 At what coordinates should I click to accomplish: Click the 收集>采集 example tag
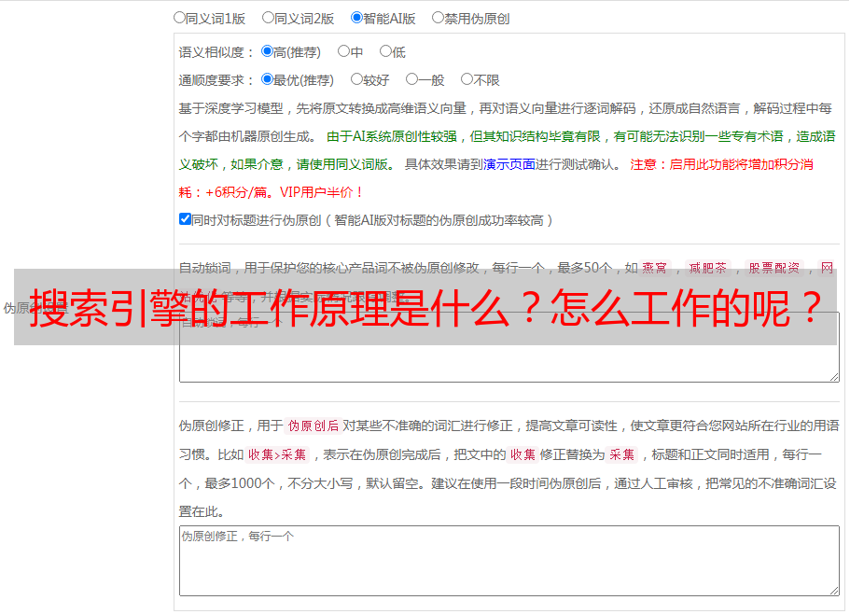tap(277, 454)
